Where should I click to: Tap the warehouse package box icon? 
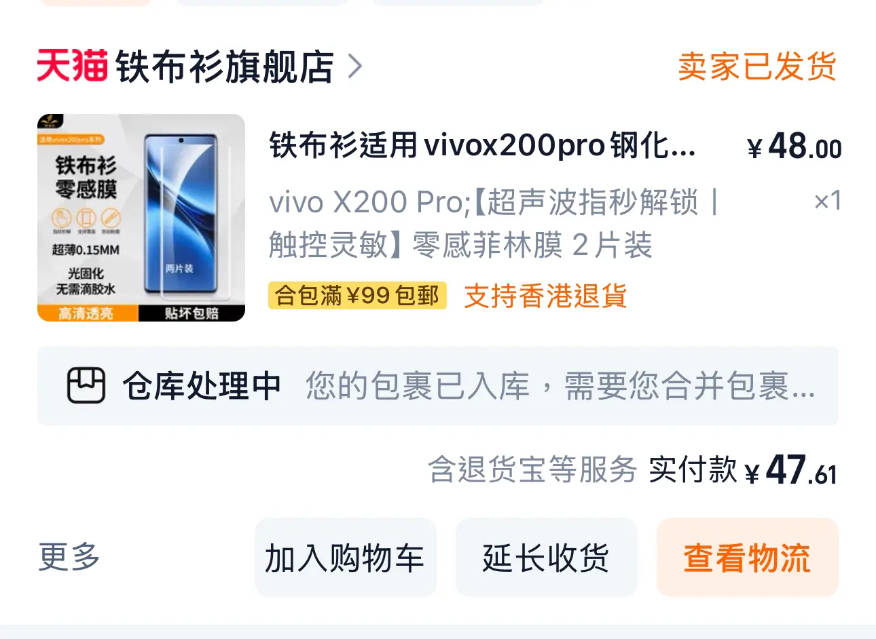[86, 385]
